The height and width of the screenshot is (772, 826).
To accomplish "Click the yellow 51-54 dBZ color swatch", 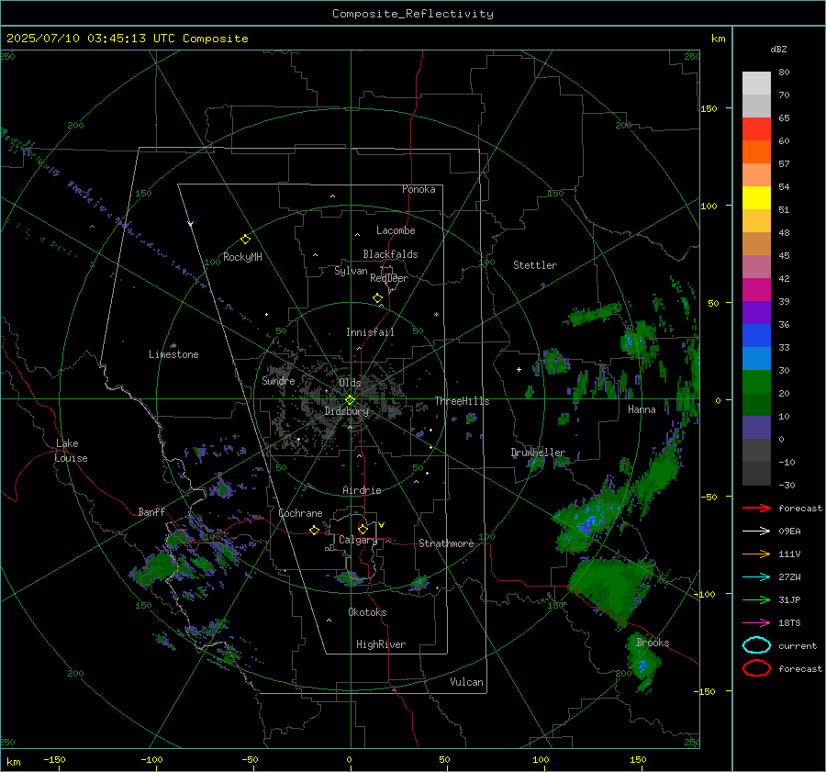I will click(756, 197).
